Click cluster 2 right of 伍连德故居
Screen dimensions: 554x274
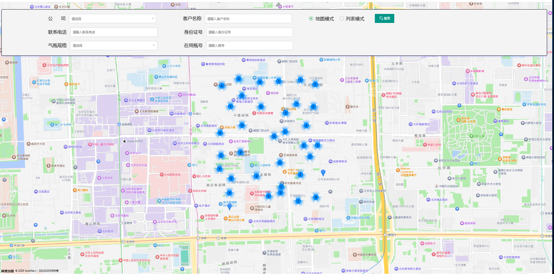coord(310,156)
